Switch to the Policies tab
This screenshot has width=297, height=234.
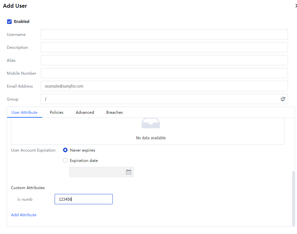coord(57,112)
